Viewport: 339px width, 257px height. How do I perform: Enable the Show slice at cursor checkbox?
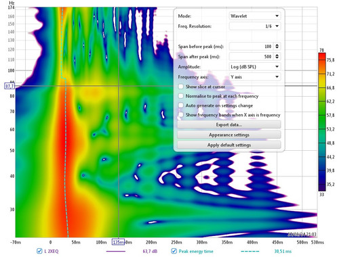coord(181,87)
